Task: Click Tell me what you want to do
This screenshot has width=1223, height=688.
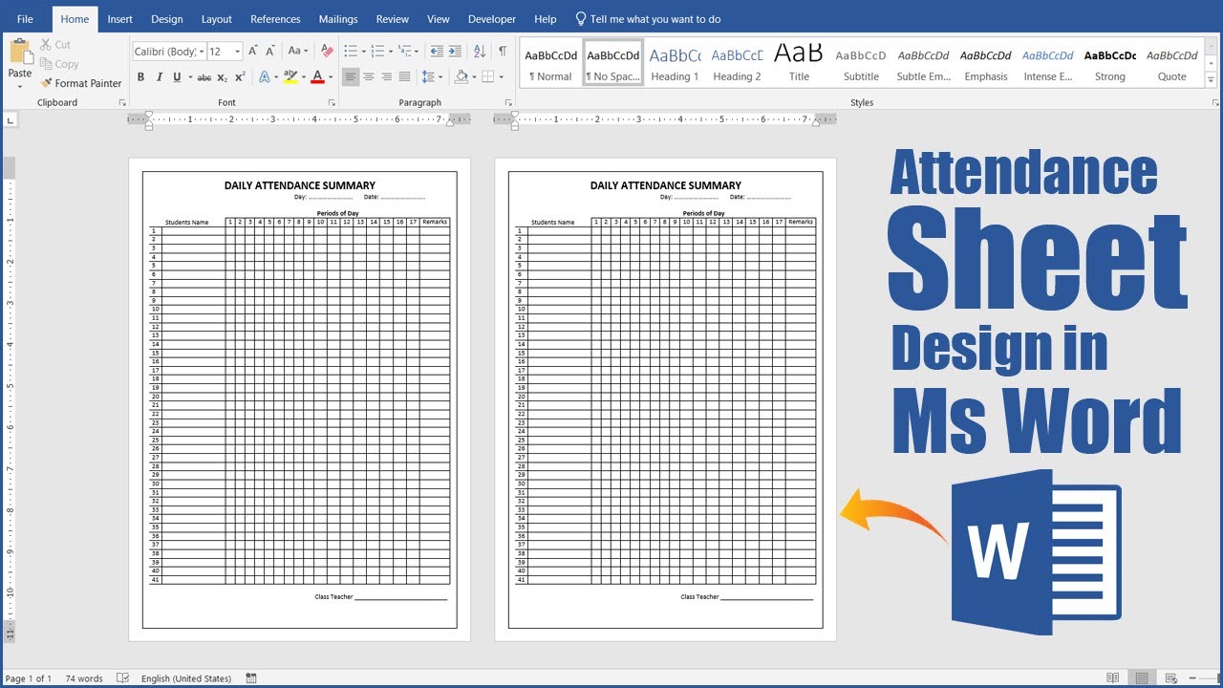Action: 648,19
